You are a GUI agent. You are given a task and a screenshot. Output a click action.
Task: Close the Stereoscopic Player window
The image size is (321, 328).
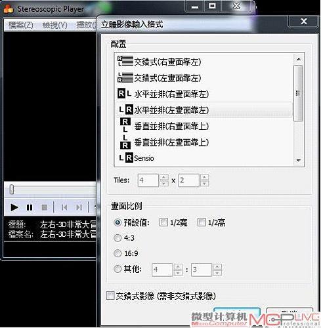(236, 6)
